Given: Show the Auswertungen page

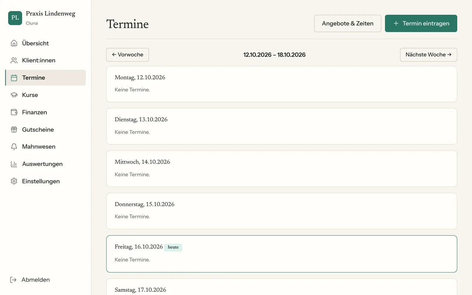Looking at the screenshot, I should coord(46,164).
